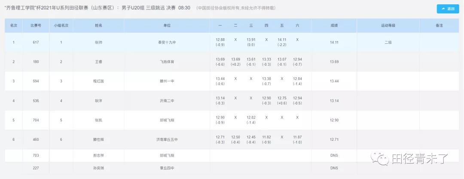Click the unit 沂南二中
Screen dimensions: 464x179
[167, 100]
